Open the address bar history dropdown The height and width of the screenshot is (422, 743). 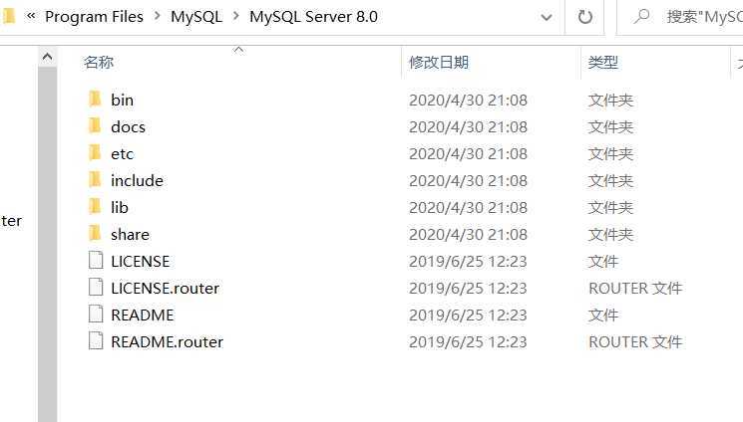click(x=547, y=18)
